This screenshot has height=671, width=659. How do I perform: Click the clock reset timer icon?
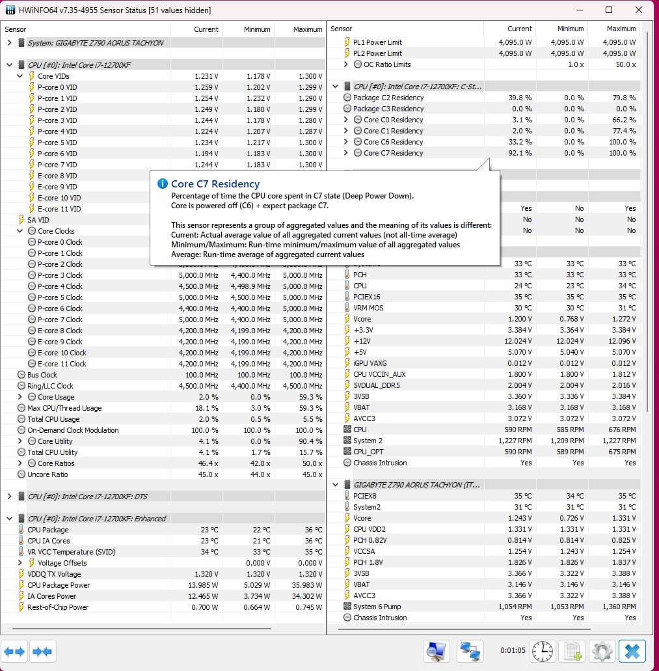pyautogui.click(x=543, y=651)
